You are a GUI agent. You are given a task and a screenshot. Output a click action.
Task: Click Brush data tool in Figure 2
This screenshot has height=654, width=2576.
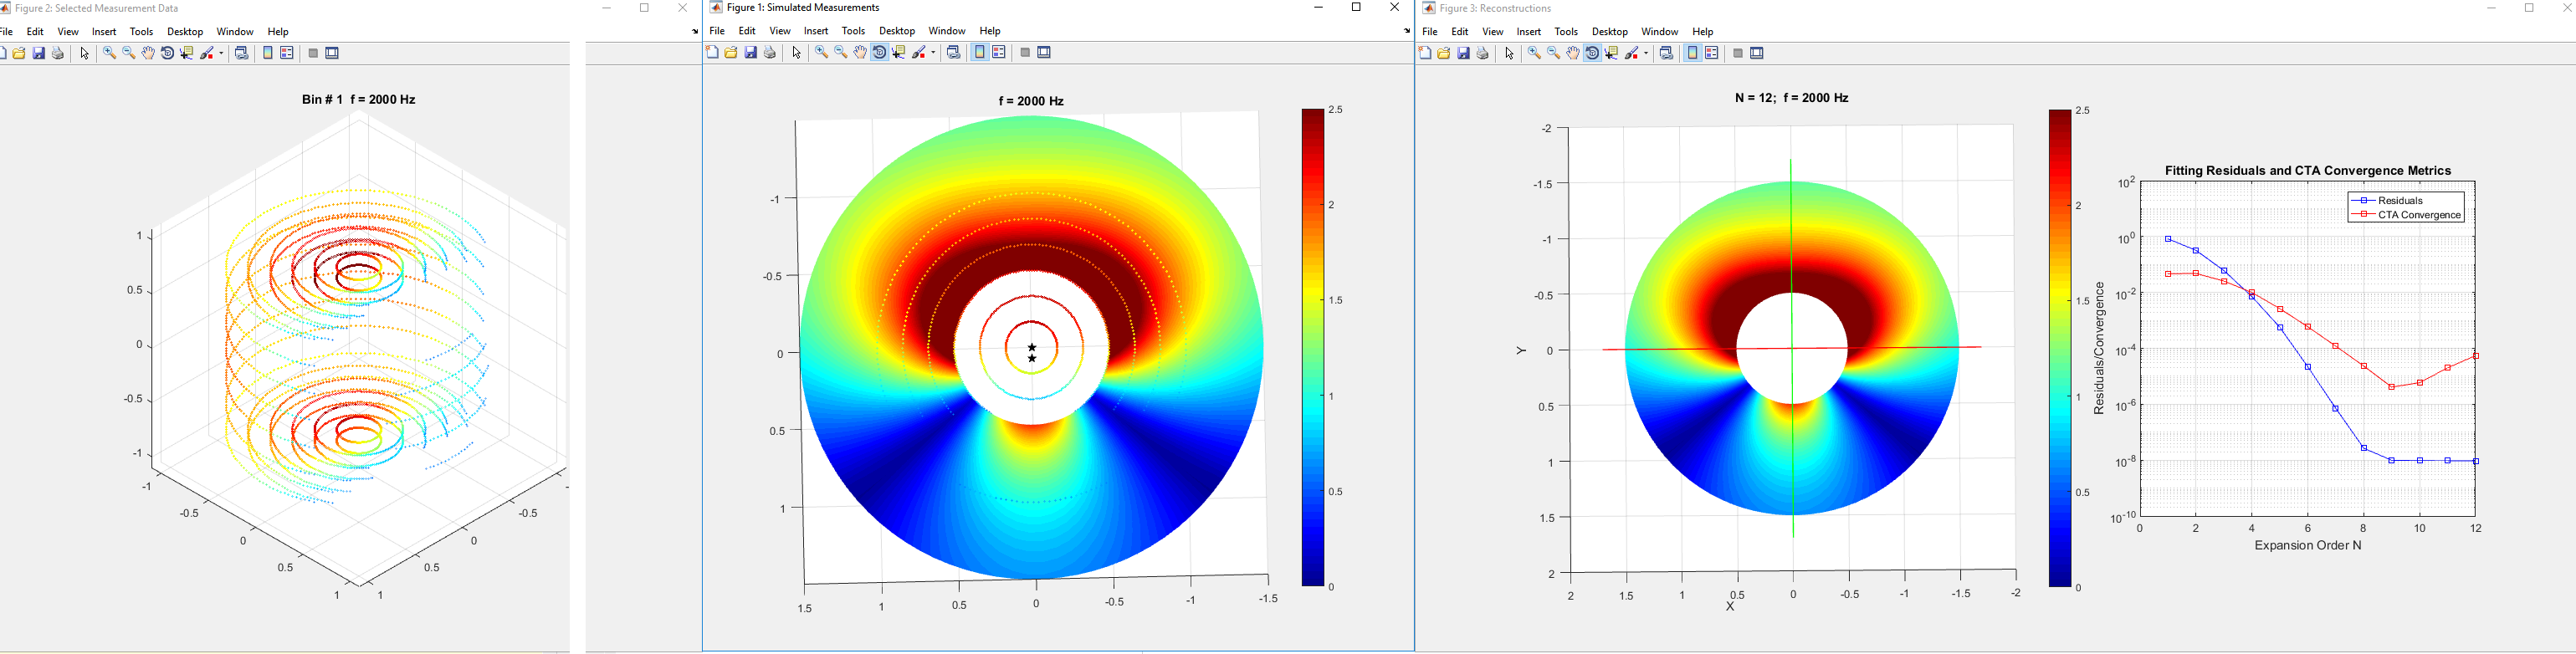click(x=208, y=53)
